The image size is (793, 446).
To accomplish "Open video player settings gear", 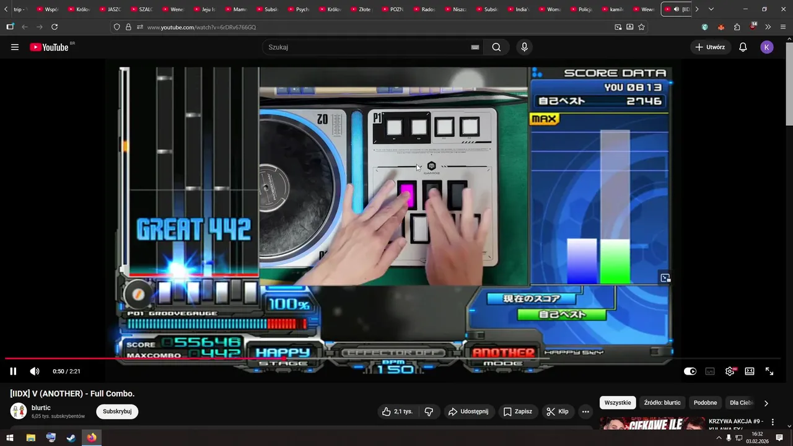I will [730, 371].
